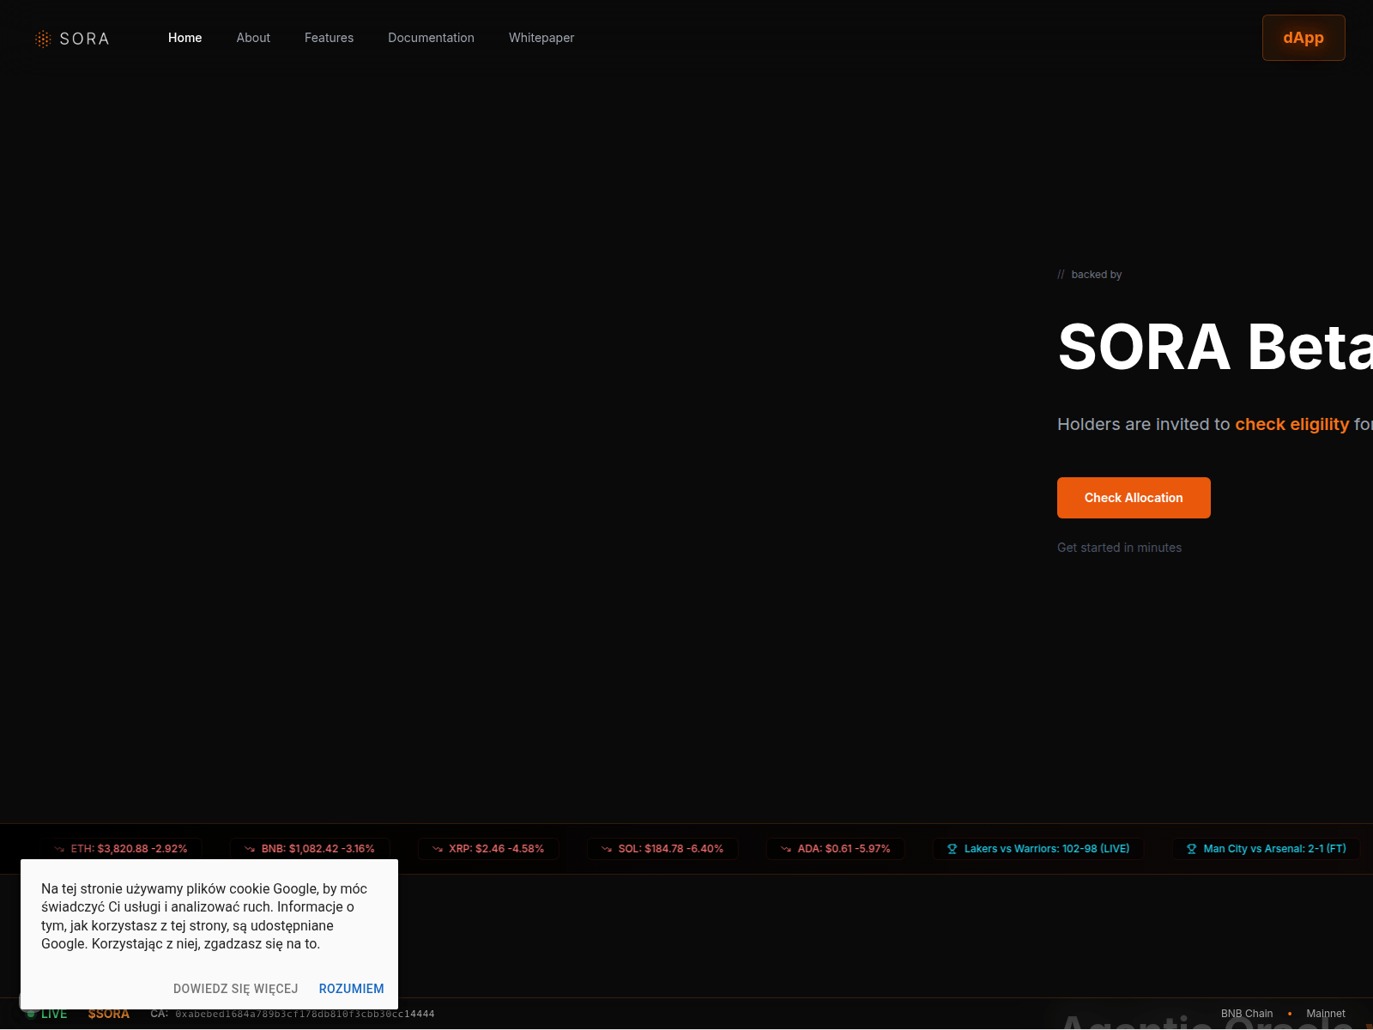Click the SOL price ticker chip
This screenshot has height=1030, width=1373.
tap(662, 849)
